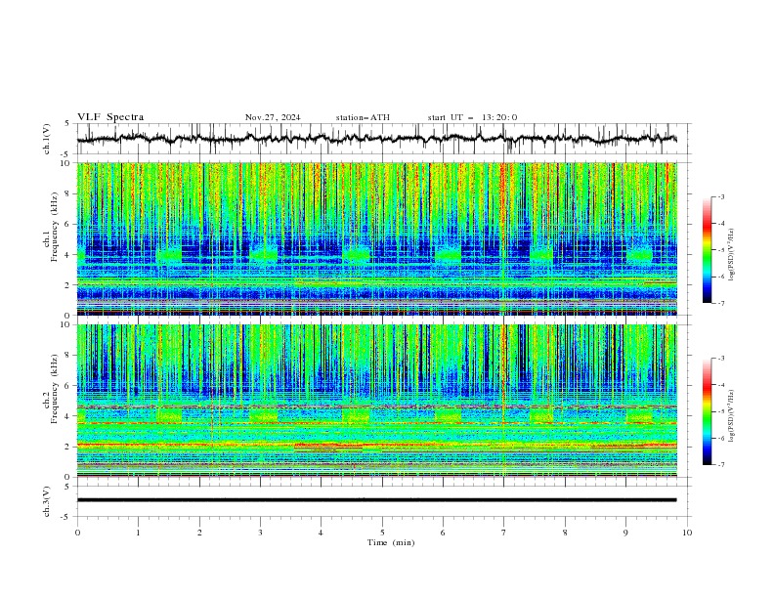Click the 'Time (min)' axis title

[391, 542]
